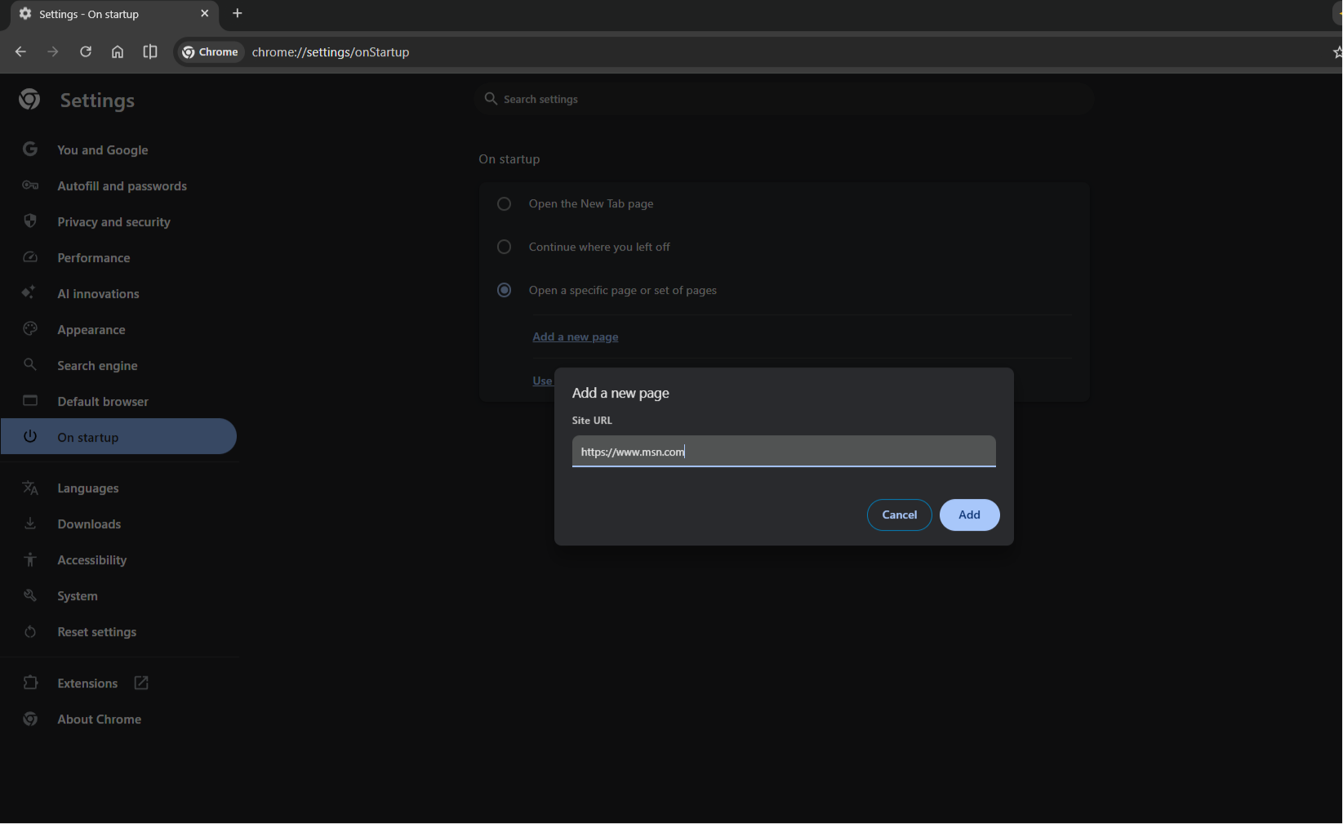The image size is (1343, 824).
Task: Click the You and Google icon
Action: coord(30,149)
